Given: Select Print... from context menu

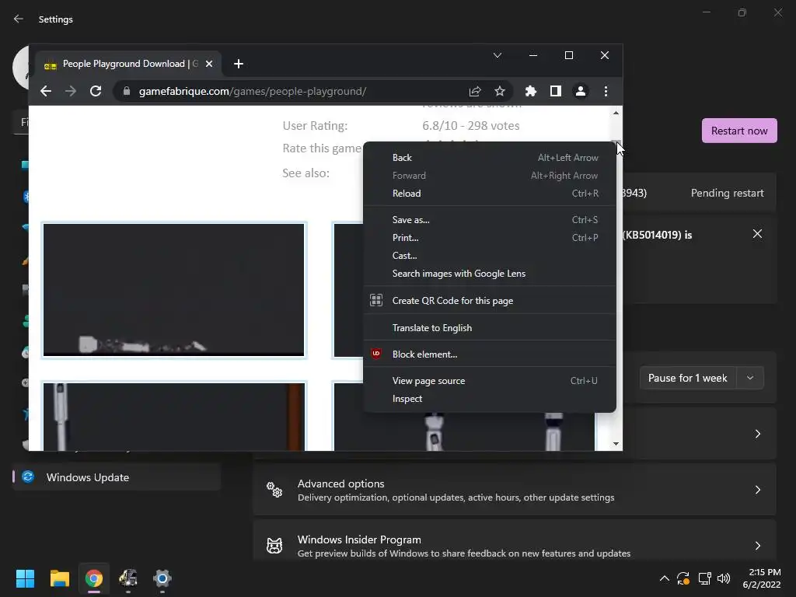Looking at the screenshot, I should pyautogui.click(x=490, y=238).
